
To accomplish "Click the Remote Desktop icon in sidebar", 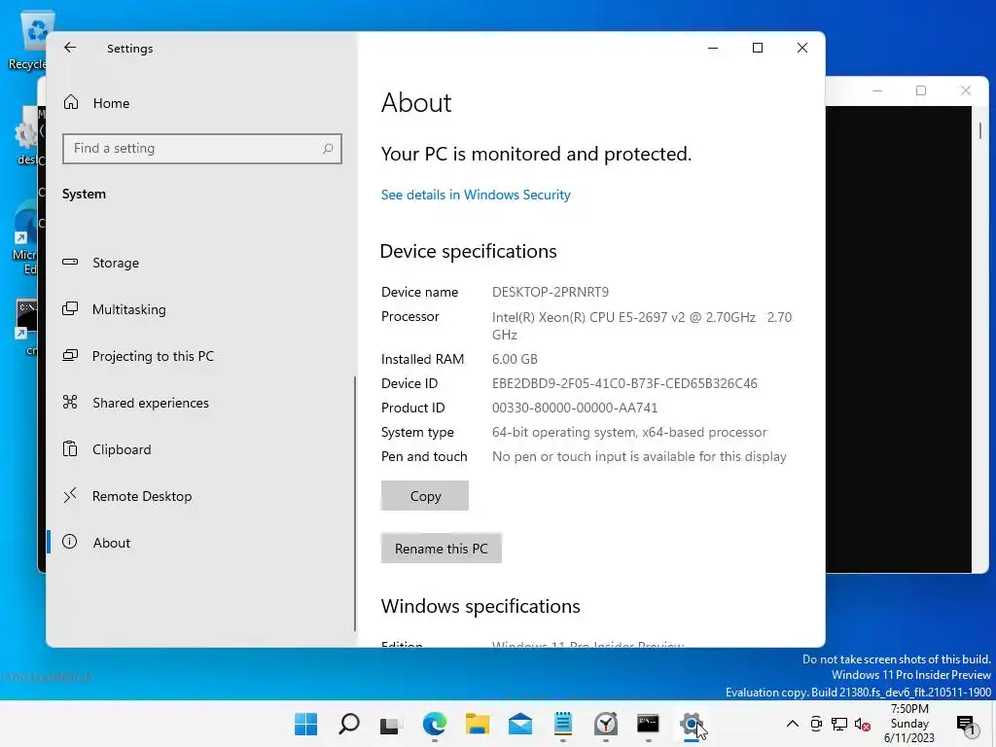I will [x=70, y=495].
